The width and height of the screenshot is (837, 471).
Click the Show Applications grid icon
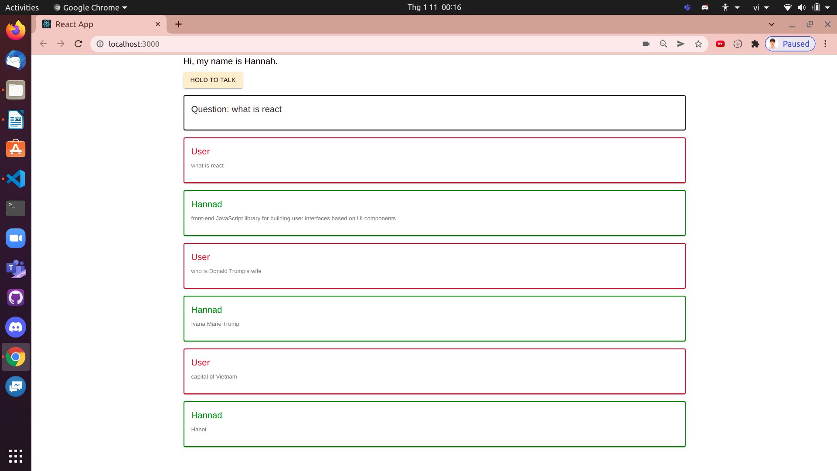pyautogui.click(x=15, y=456)
